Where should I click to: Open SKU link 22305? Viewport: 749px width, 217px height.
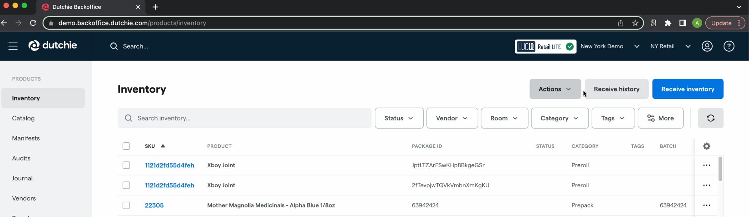154,205
